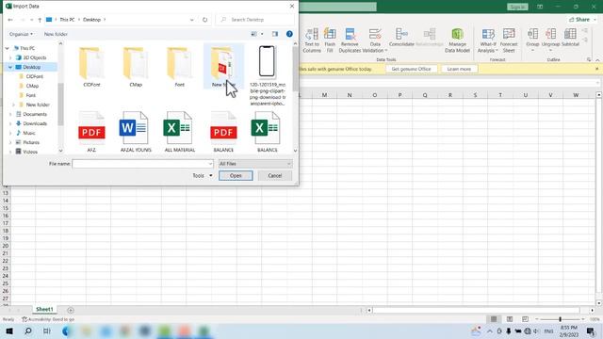
Task: Click the Open button
Action: point(236,176)
